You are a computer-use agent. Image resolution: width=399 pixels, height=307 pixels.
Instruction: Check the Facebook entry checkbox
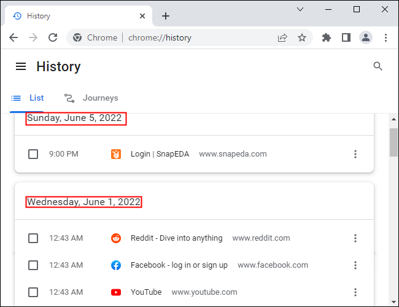33,265
